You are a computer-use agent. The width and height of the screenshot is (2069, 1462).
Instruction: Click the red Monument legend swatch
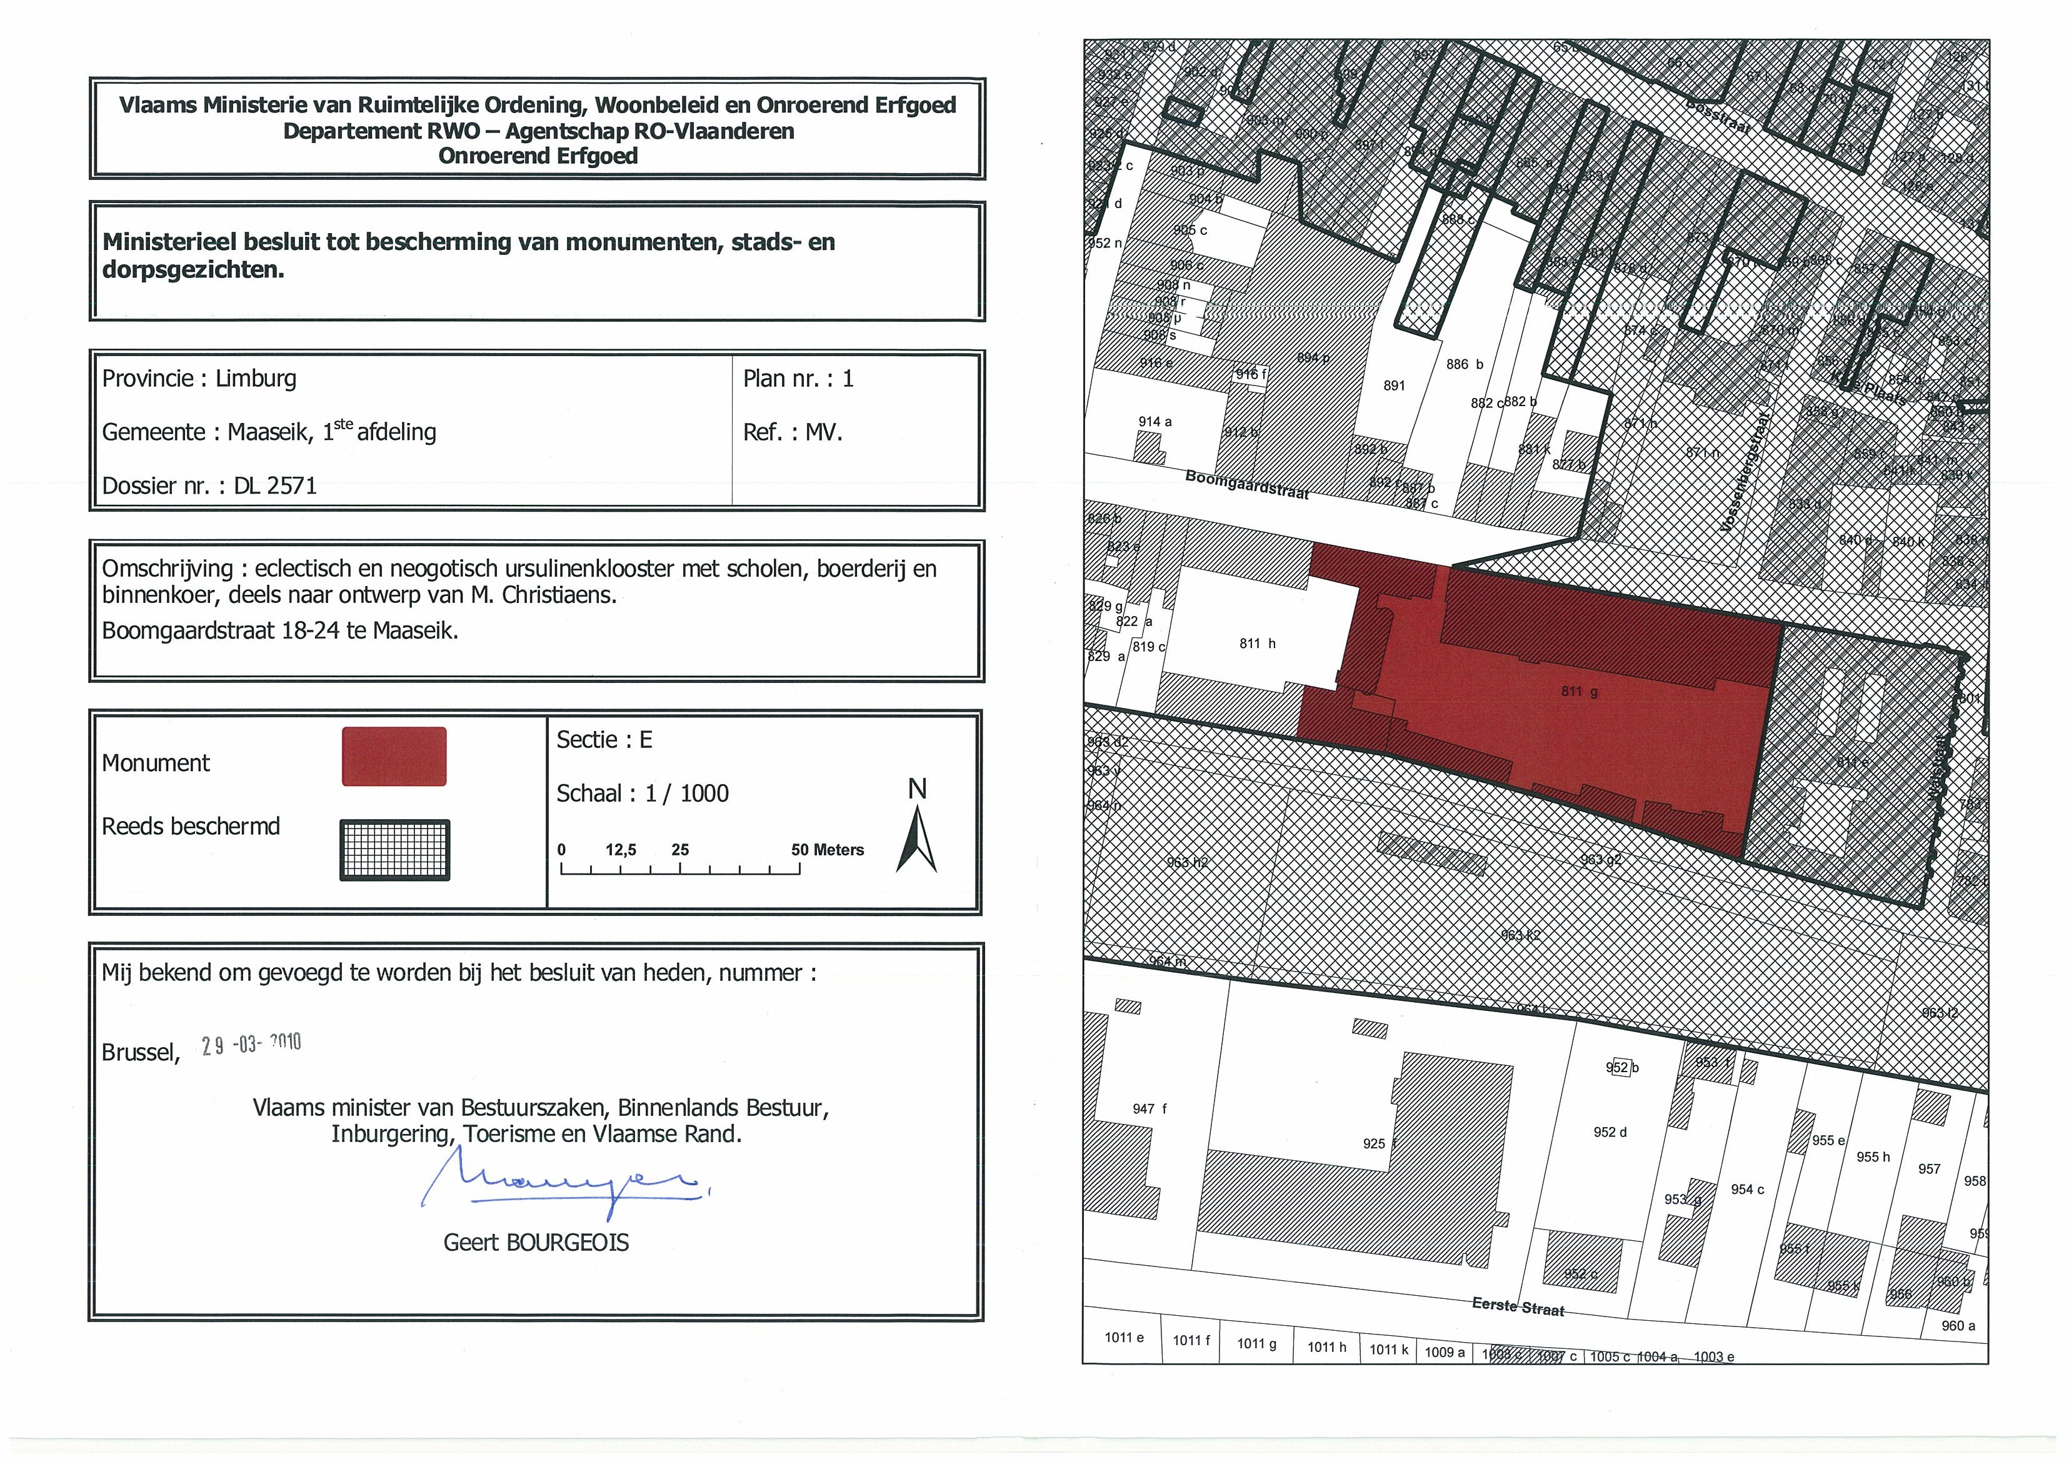[394, 757]
